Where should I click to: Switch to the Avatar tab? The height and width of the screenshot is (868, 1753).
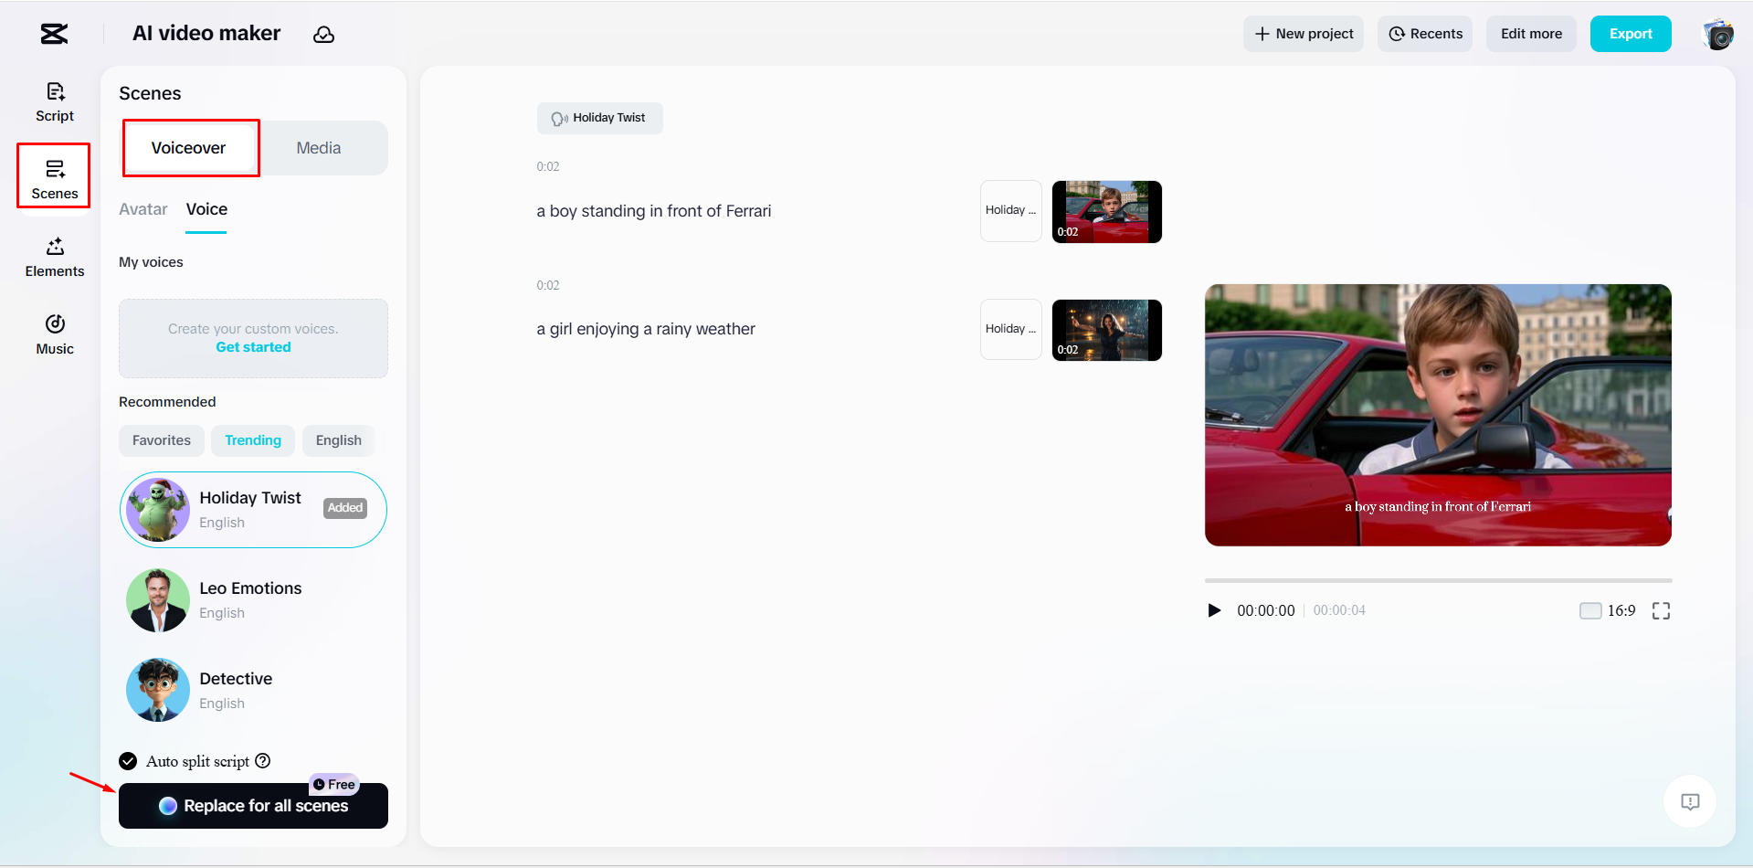tap(143, 209)
